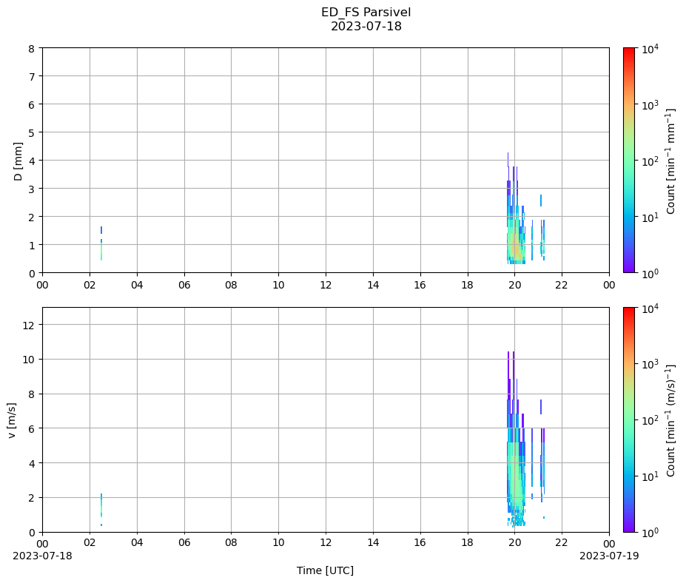Screen dimensions: 686x583
Task: Click the 'Time [UTC]' x-axis label
Action: tap(325, 570)
